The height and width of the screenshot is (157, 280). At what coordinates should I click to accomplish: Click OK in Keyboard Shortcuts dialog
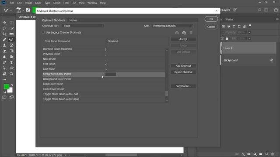[x=211, y=19]
